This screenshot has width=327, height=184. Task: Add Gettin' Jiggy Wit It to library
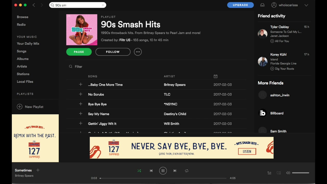tap(81, 123)
